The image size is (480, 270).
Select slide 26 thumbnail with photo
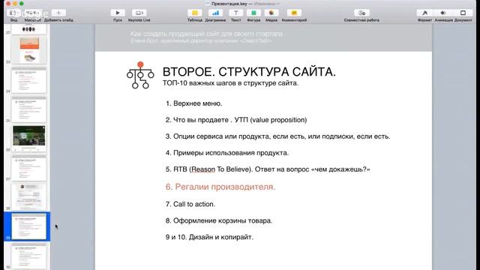(x=29, y=138)
